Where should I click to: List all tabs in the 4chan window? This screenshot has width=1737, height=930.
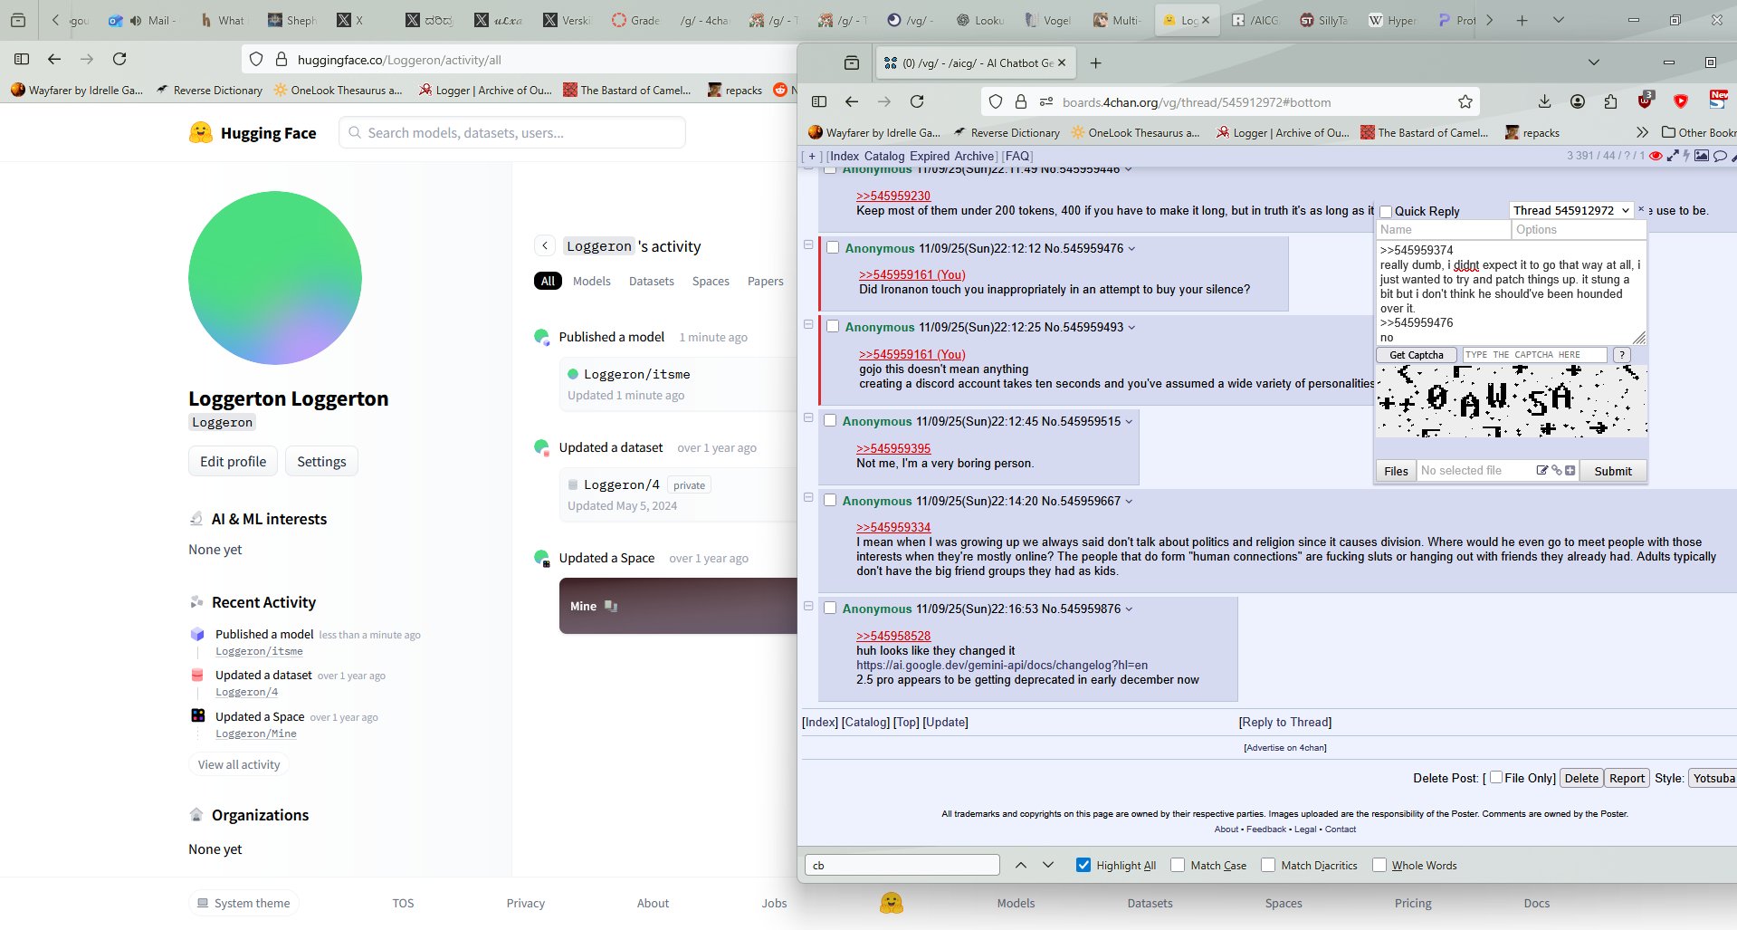point(1594,62)
